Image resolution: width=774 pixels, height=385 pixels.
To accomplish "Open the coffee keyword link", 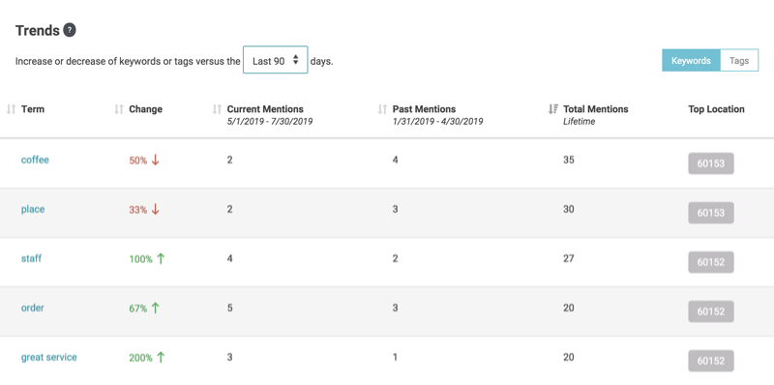I will click(x=35, y=160).
